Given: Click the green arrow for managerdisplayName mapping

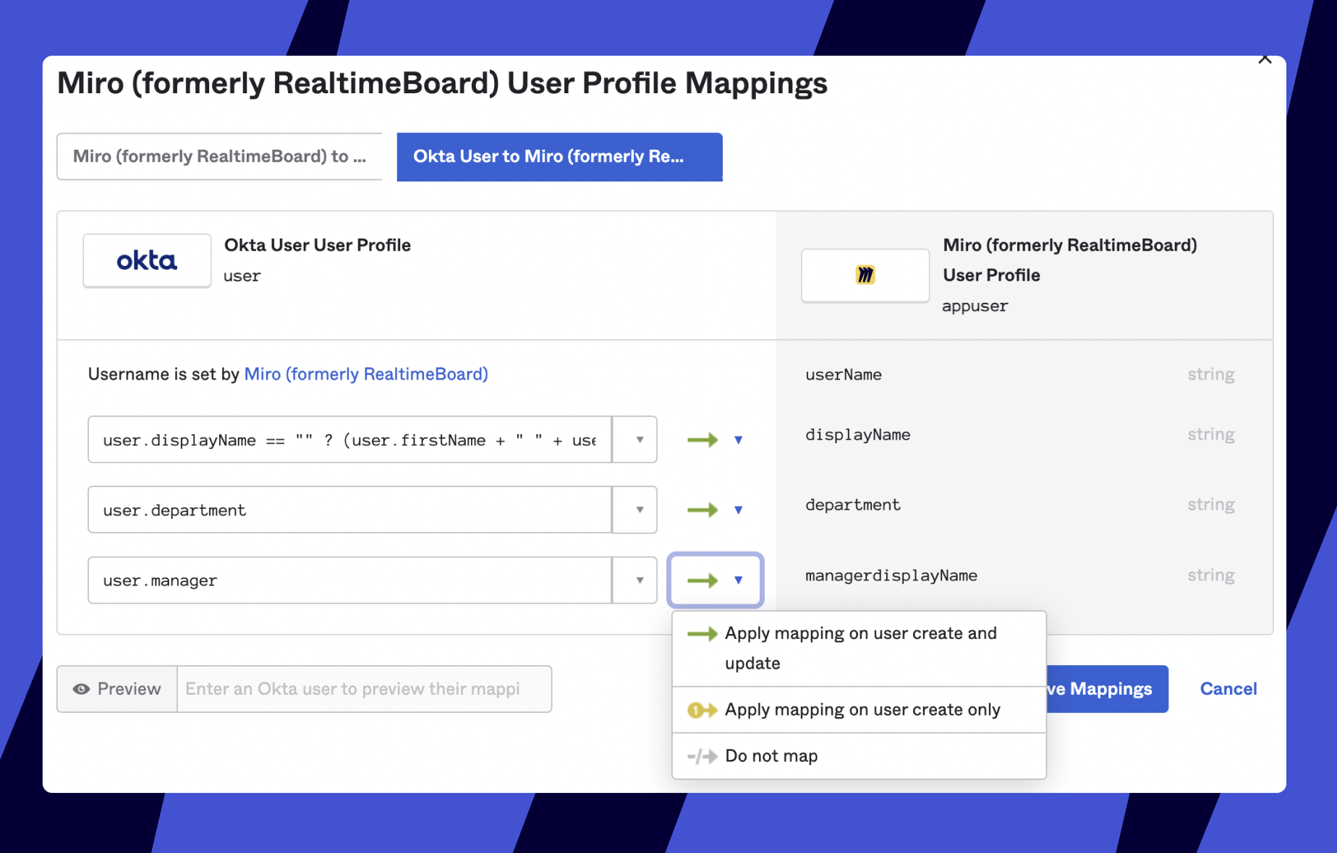Looking at the screenshot, I should [x=703, y=580].
